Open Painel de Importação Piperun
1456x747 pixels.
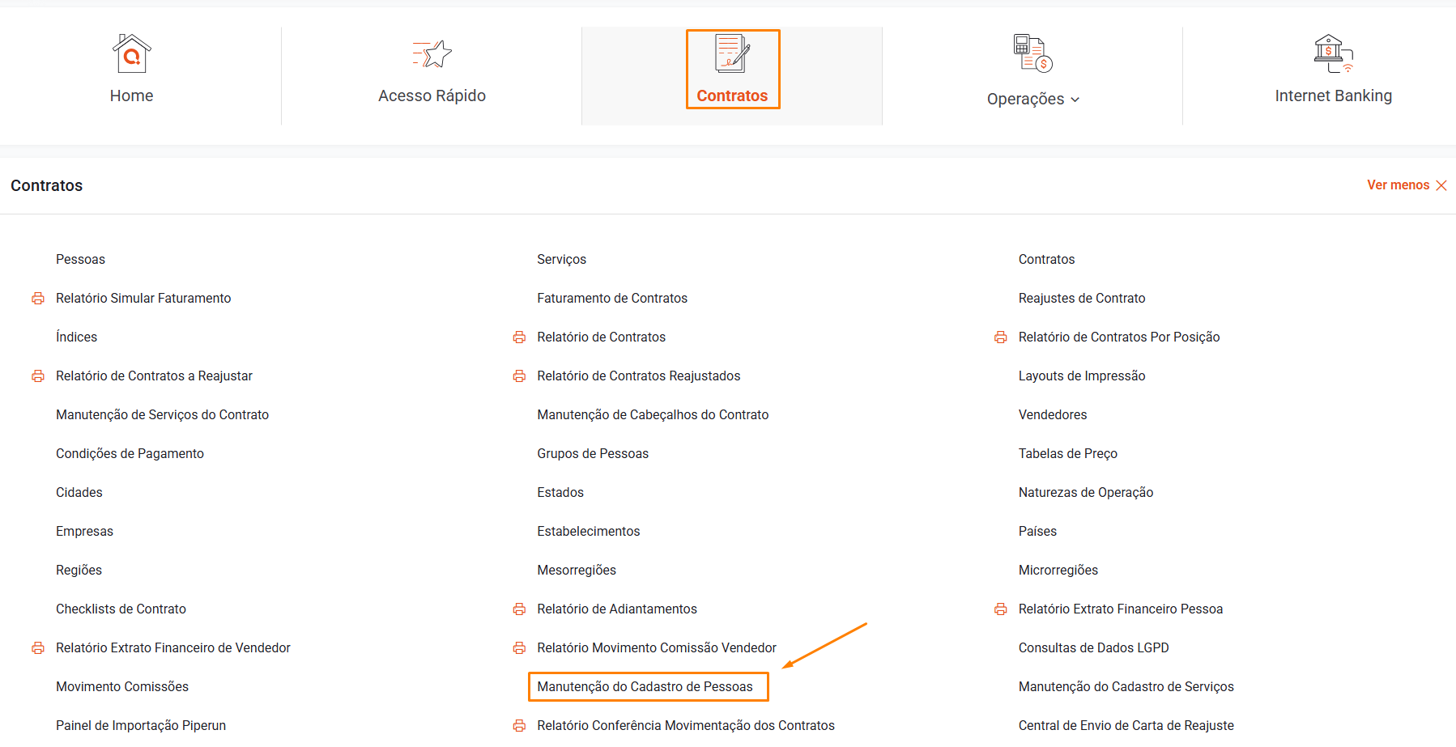click(x=141, y=725)
